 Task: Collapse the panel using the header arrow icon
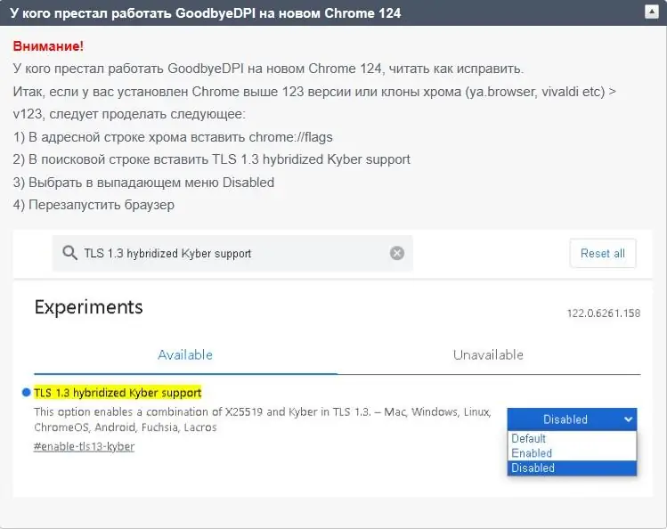click(652, 12)
